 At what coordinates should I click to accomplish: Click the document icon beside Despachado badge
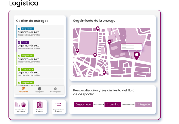(19, 29)
